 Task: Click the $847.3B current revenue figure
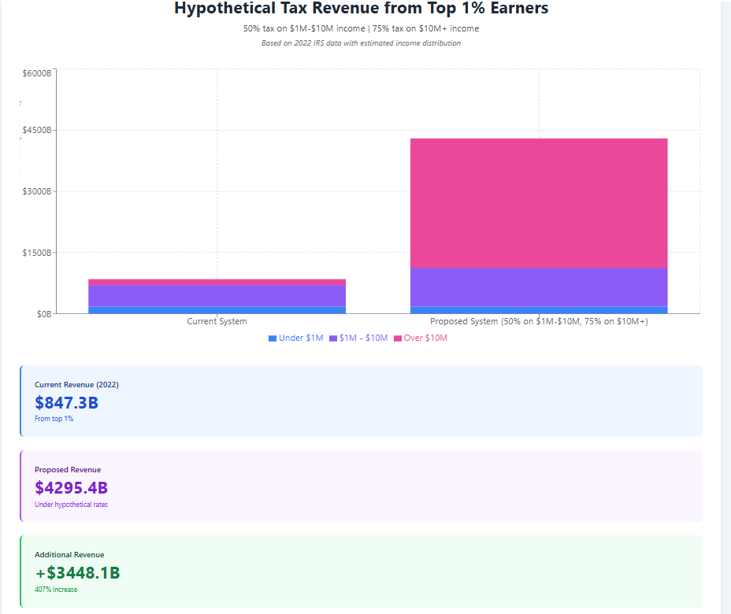tap(66, 403)
